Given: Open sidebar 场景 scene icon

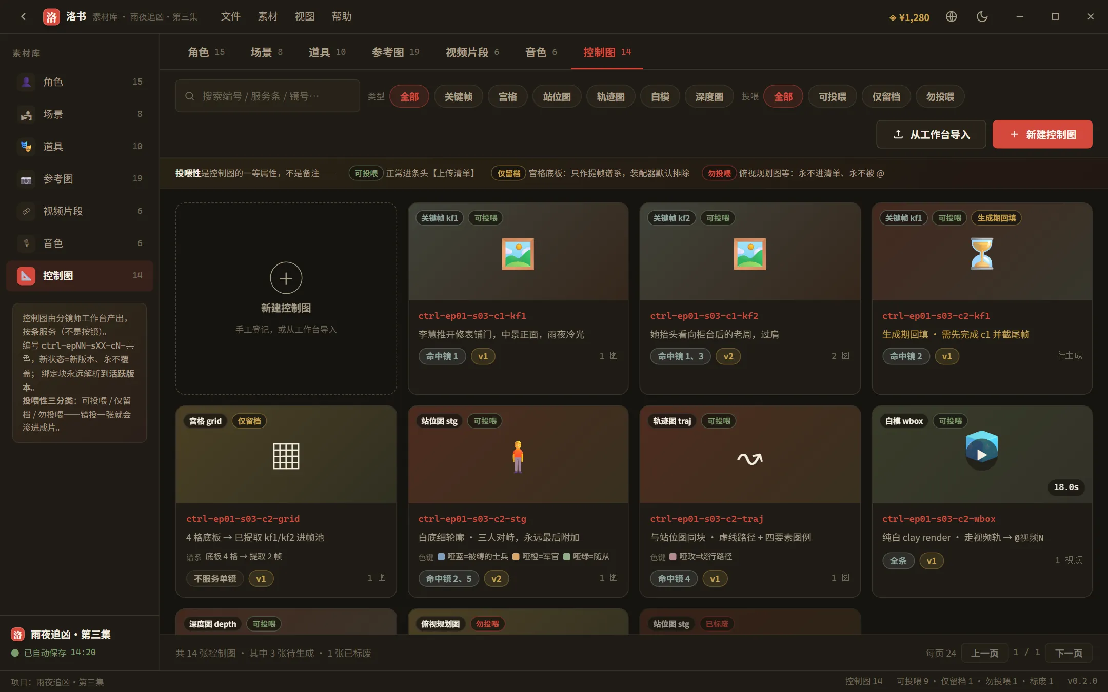Looking at the screenshot, I should point(26,114).
